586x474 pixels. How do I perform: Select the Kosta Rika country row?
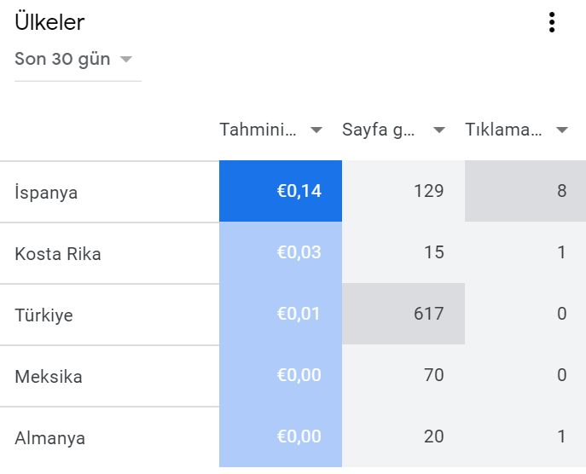point(293,253)
